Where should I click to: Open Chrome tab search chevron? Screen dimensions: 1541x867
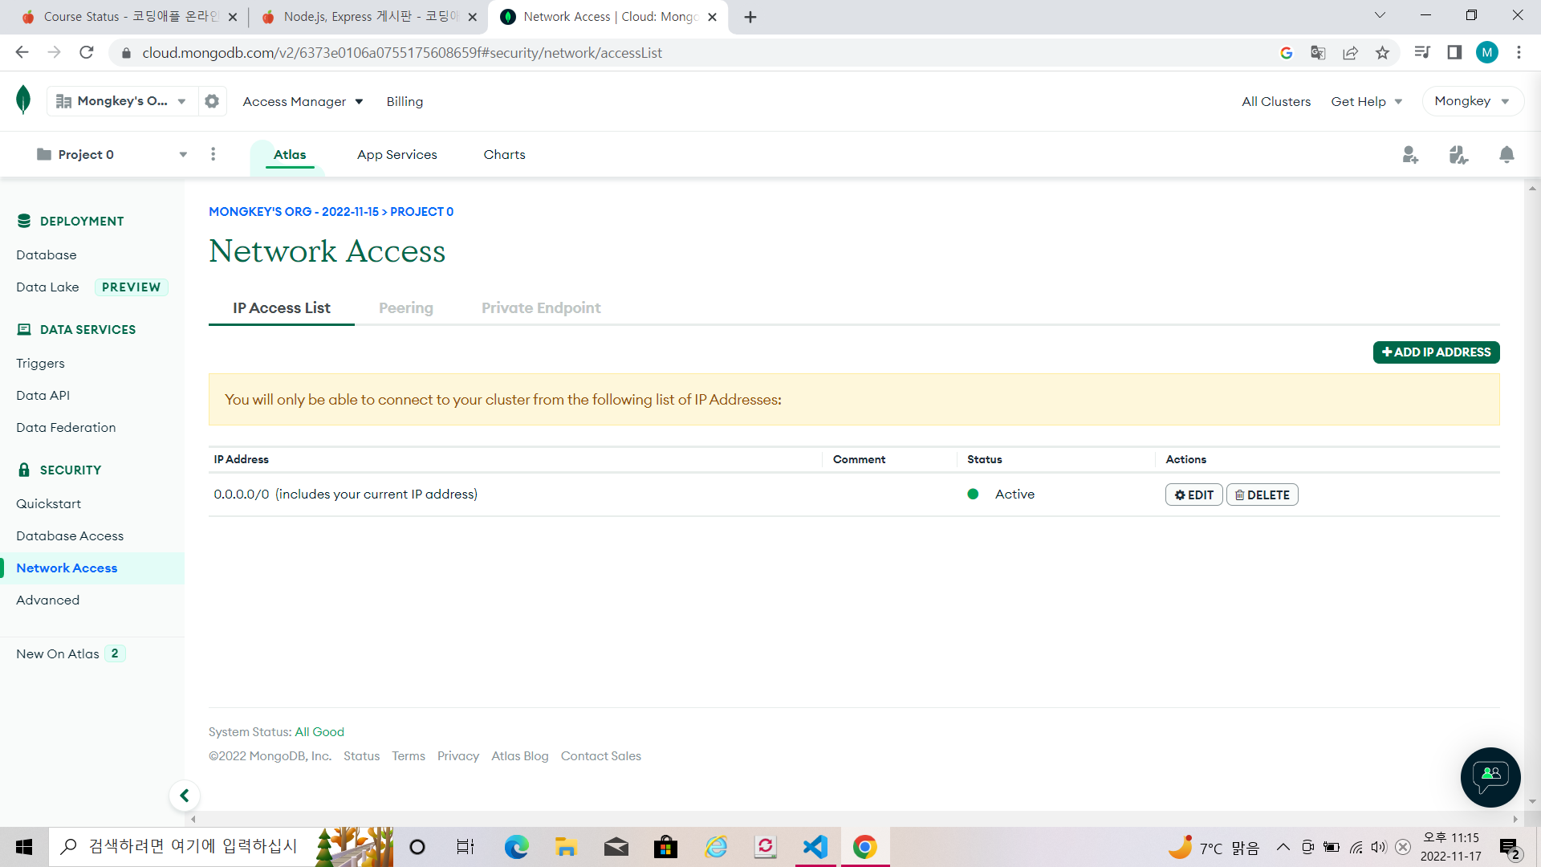(x=1380, y=15)
